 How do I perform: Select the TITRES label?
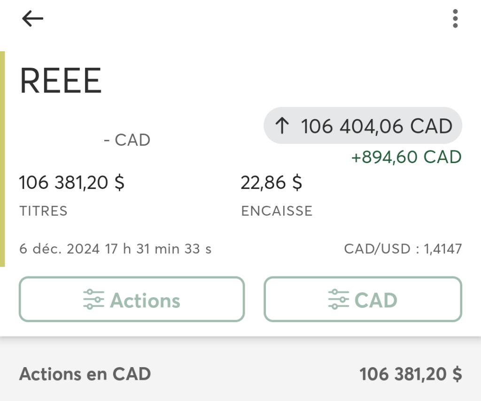(x=43, y=211)
